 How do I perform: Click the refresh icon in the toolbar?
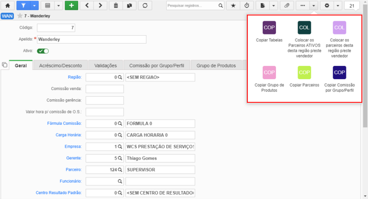click(x=145, y=5)
